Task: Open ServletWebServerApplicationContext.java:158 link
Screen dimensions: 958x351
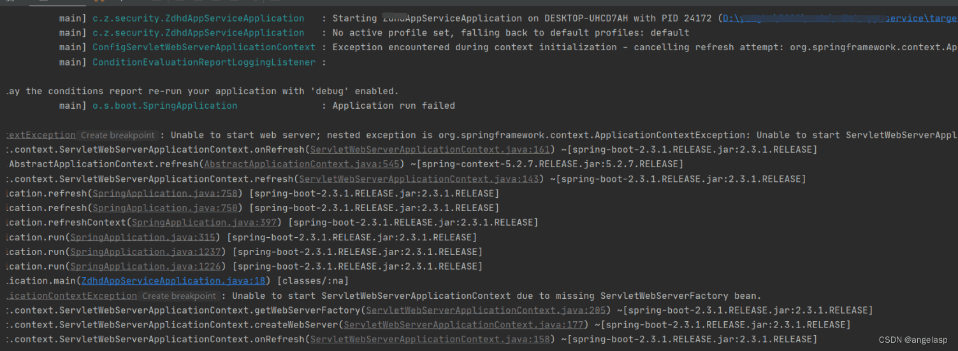Action: (x=430, y=340)
